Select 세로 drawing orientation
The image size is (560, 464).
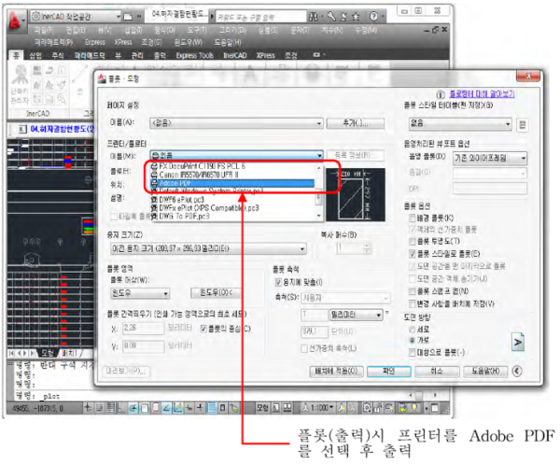tap(412, 329)
